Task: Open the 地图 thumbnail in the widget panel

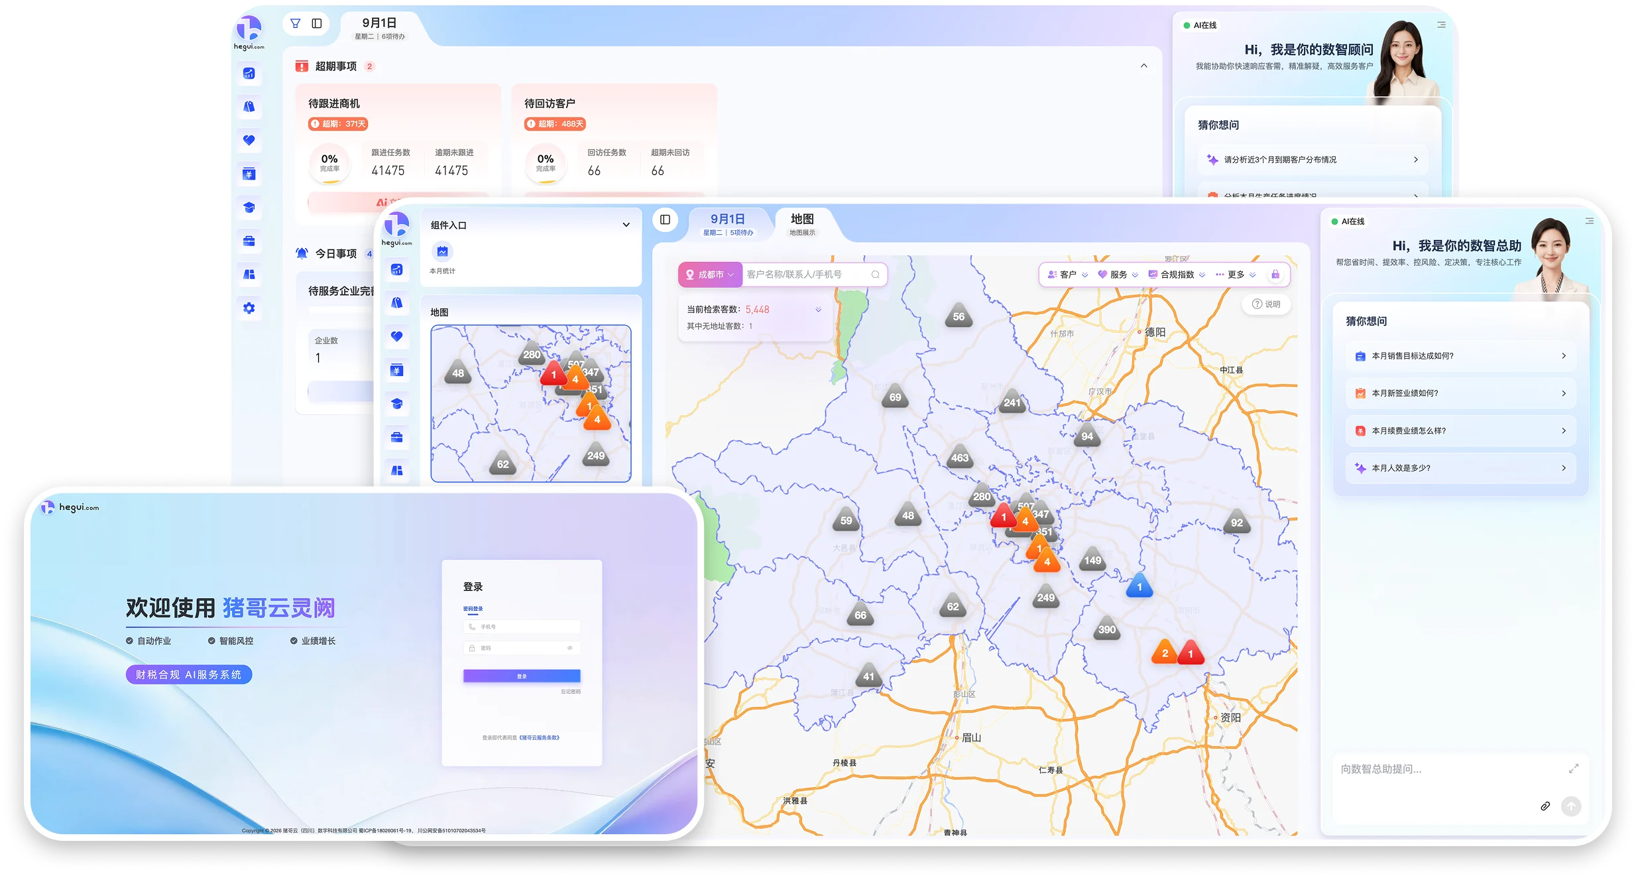Action: coord(531,403)
